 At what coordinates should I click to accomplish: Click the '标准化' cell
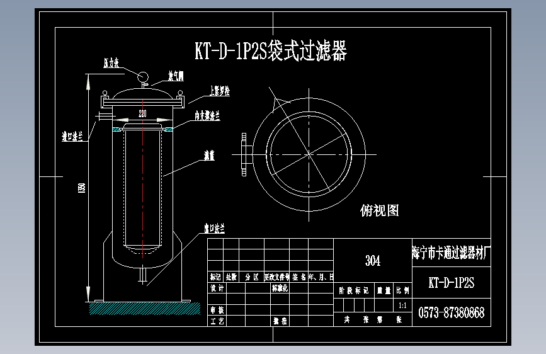pos(280,288)
